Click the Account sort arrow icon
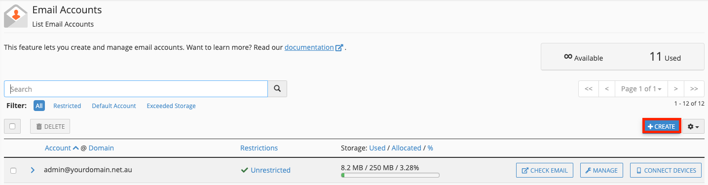 click(75, 148)
